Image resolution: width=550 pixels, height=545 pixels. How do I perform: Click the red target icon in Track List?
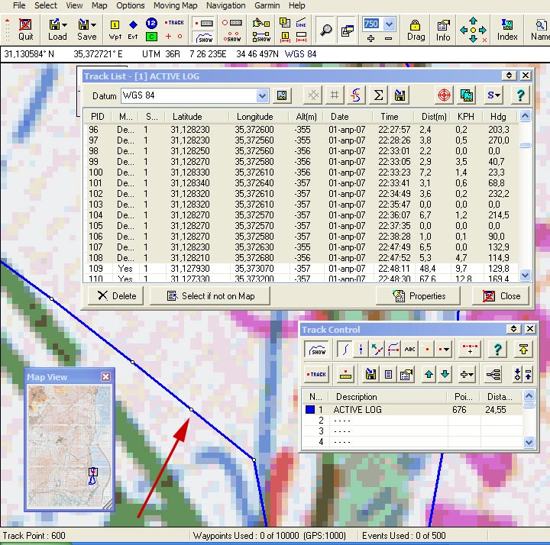tap(444, 95)
